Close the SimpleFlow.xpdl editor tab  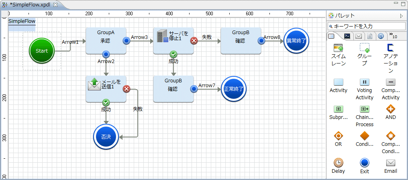tap(55, 5)
